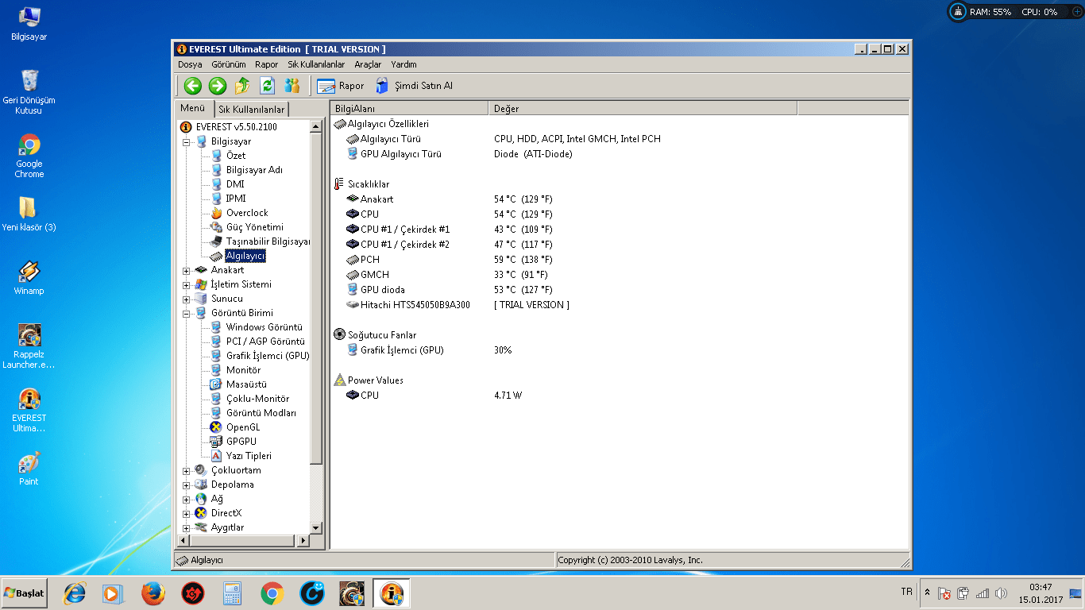Open the Araçlar menu
Viewport: 1085px width, 610px height.
[x=368, y=64]
